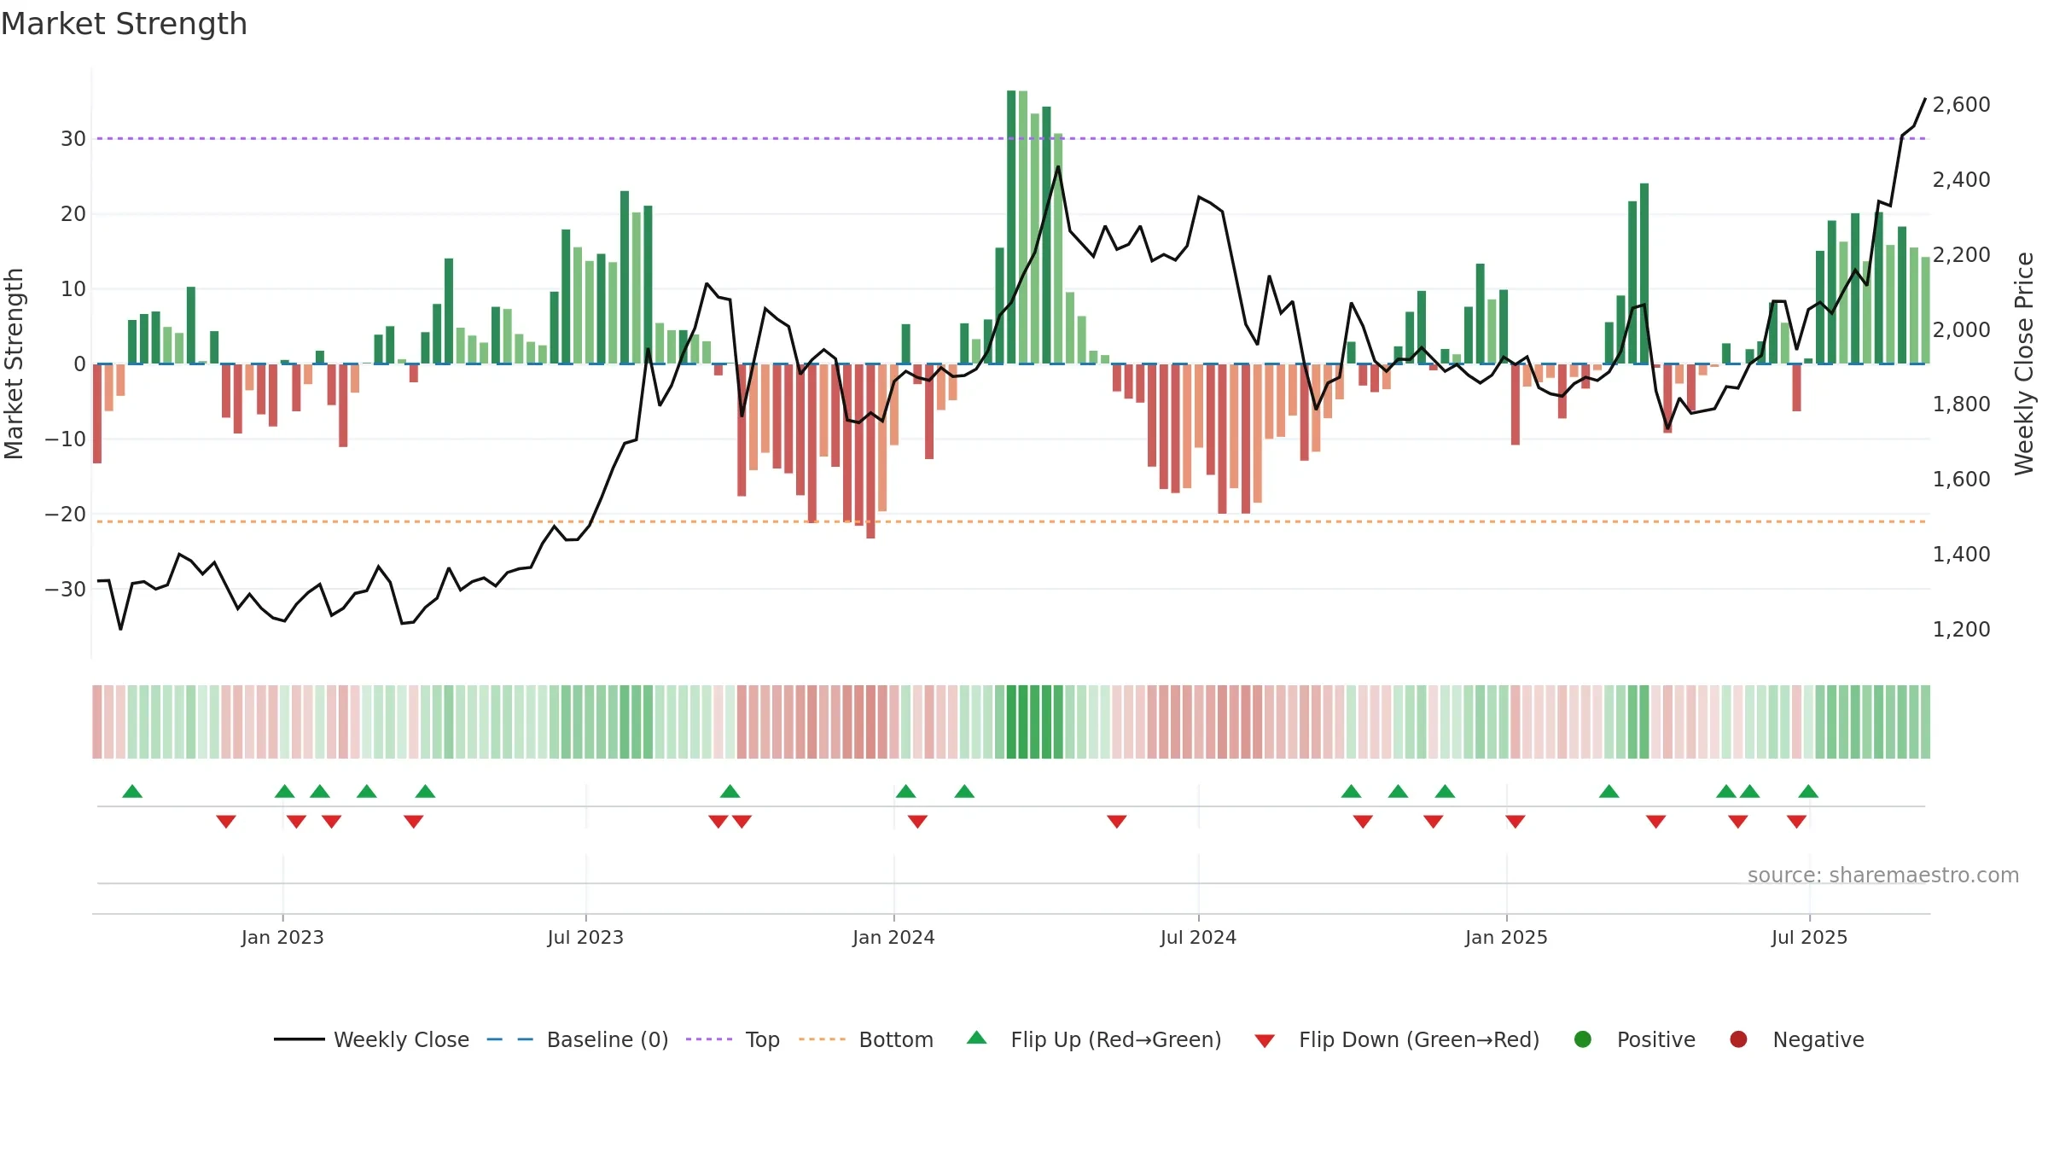Select the Jul 2025 axis label
Viewport: 2048px width, 1152px height.
[x=1809, y=938]
